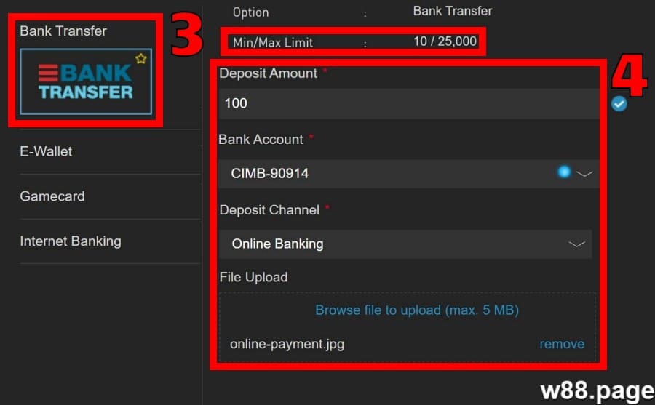Click the Deposit Amount field showing 100

click(x=408, y=103)
